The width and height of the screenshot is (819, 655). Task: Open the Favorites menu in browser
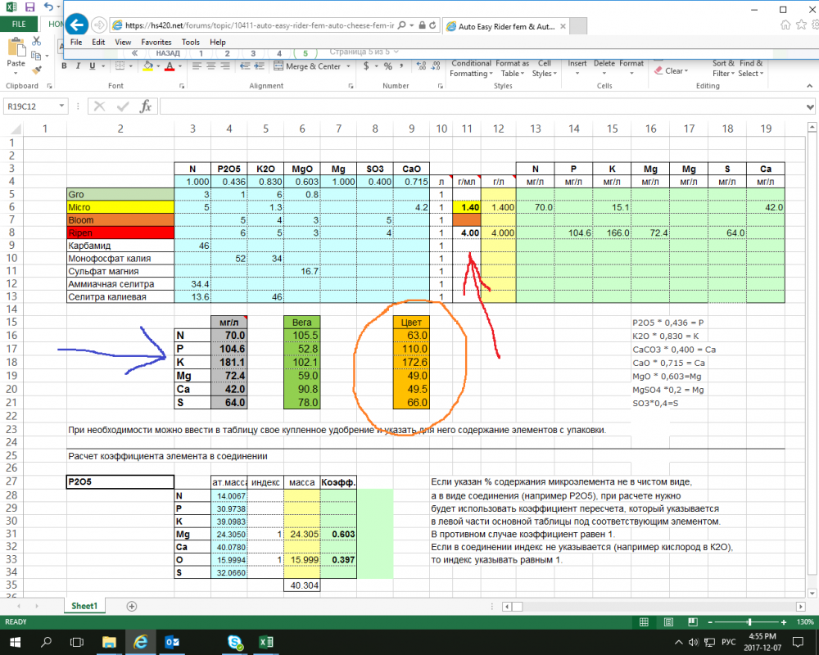tap(156, 43)
